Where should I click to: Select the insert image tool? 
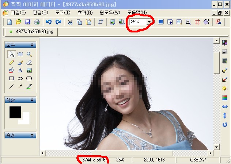click(29, 70)
